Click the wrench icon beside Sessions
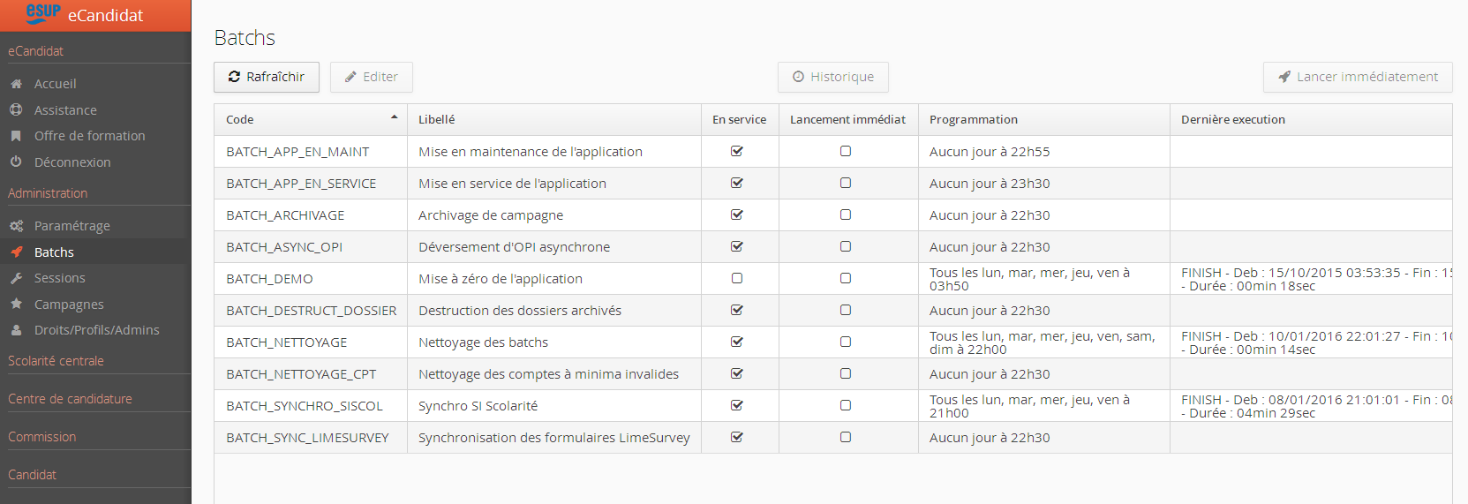The image size is (1468, 504). pos(16,278)
